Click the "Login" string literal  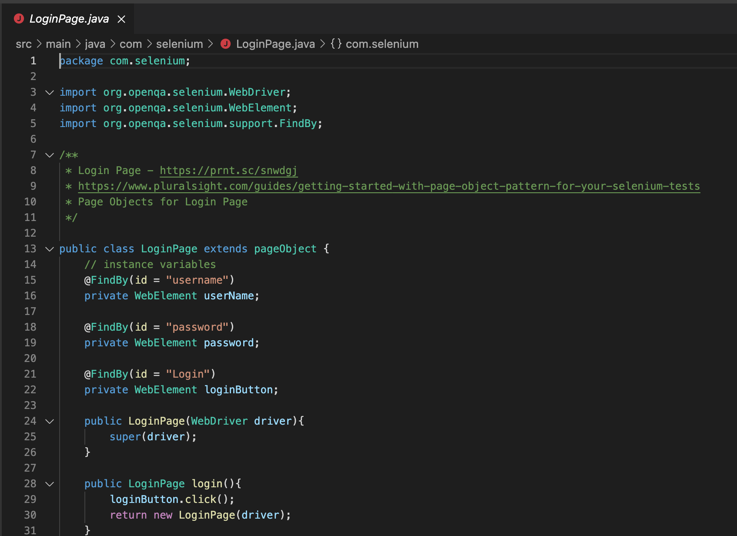pos(188,374)
